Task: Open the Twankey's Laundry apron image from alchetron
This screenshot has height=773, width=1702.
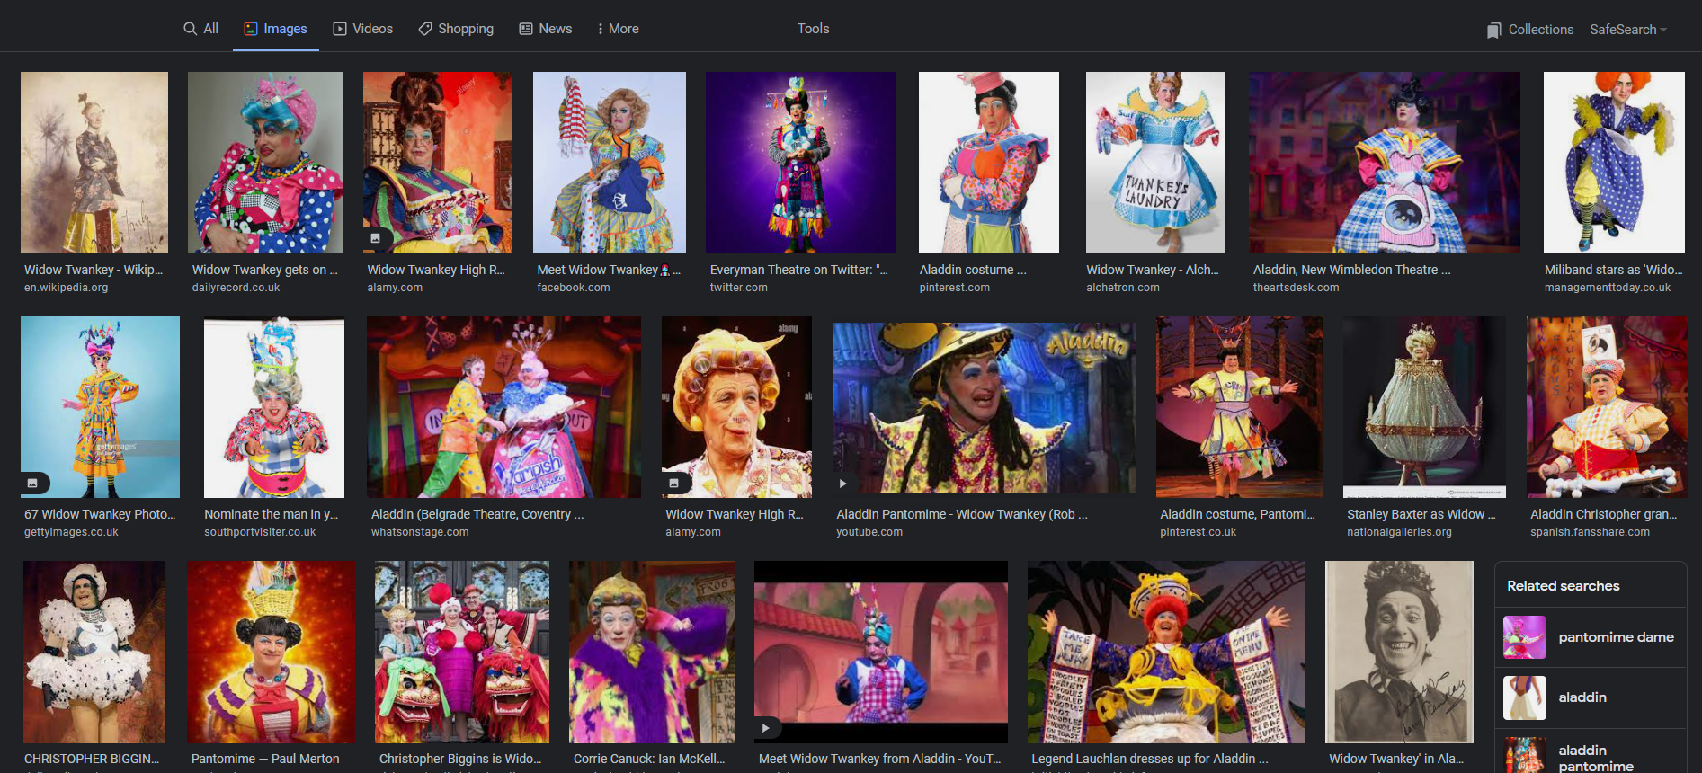Action: pyautogui.click(x=1154, y=163)
